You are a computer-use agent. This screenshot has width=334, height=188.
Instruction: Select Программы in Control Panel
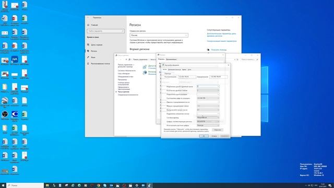tap(122, 79)
